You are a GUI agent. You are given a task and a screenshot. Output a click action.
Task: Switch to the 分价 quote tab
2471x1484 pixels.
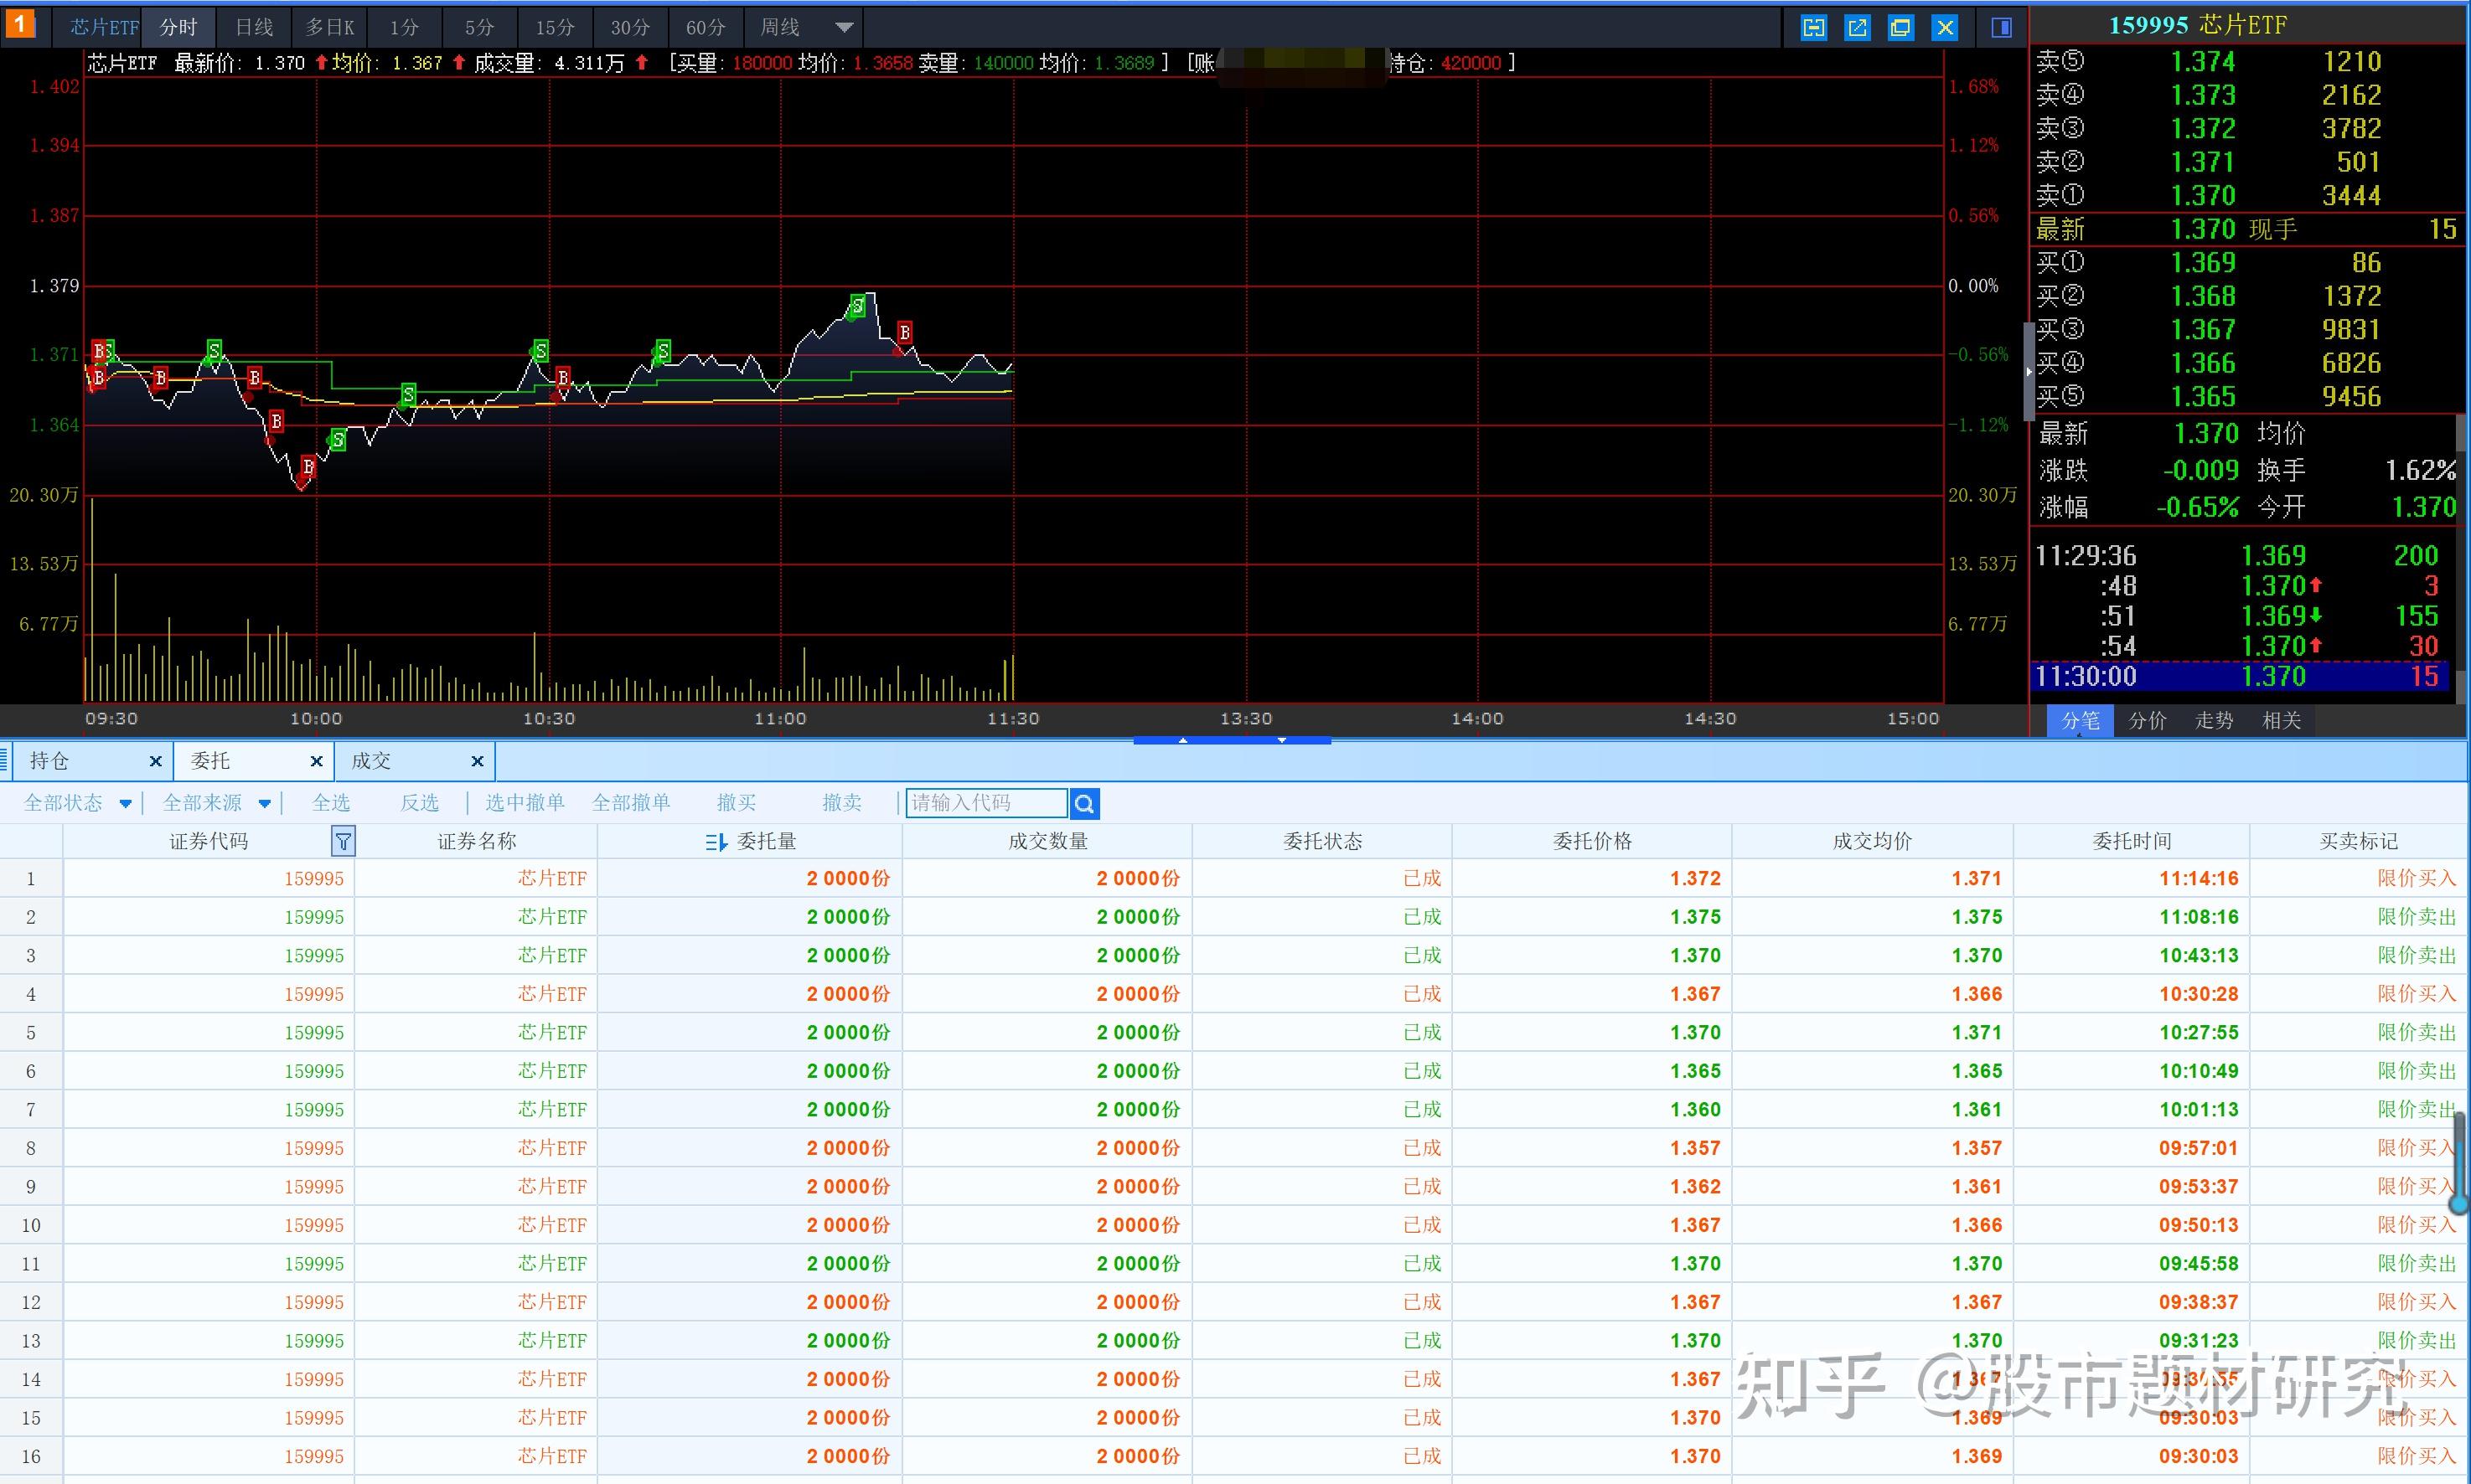tap(2147, 720)
